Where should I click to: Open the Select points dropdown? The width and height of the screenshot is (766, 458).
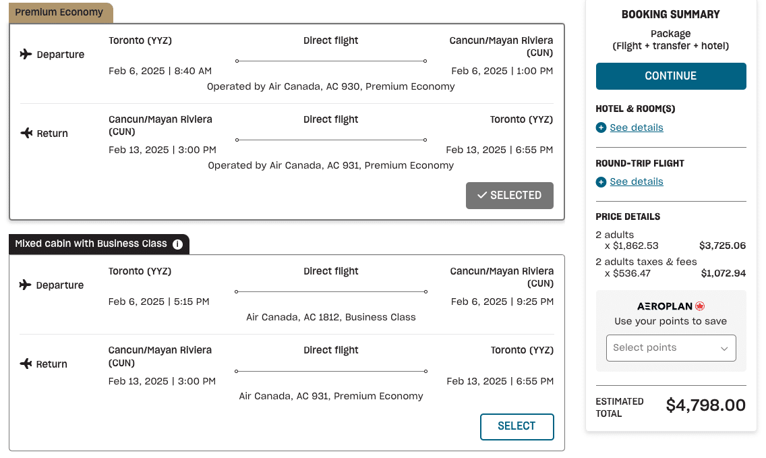point(671,348)
